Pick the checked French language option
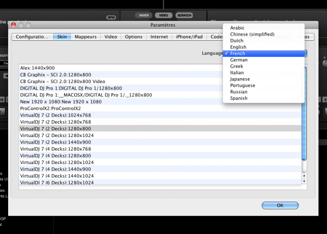The image size is (327, 234). [237, 54]
